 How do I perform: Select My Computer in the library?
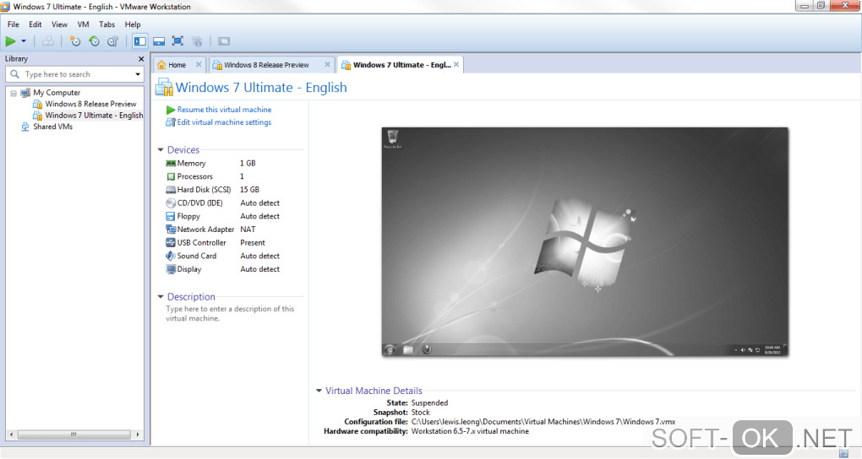point(57,93)
